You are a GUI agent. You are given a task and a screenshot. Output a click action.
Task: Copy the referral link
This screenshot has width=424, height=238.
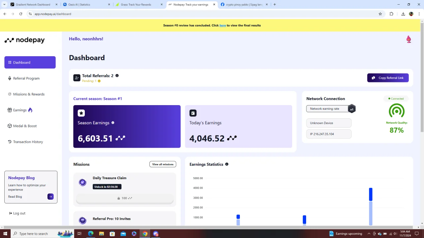[388, 78]
